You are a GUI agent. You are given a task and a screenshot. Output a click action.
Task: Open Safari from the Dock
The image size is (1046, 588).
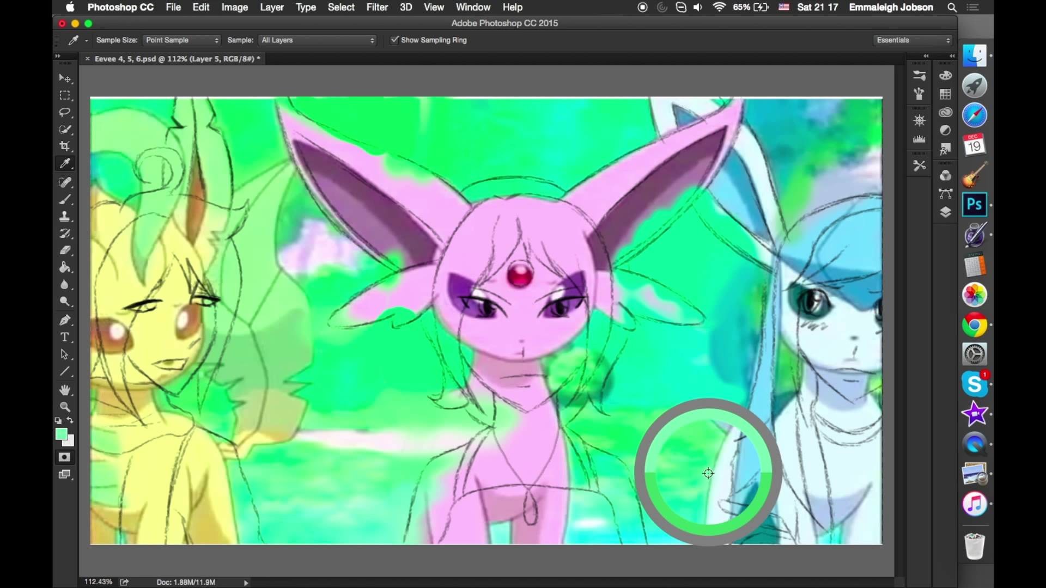[975, 115]
